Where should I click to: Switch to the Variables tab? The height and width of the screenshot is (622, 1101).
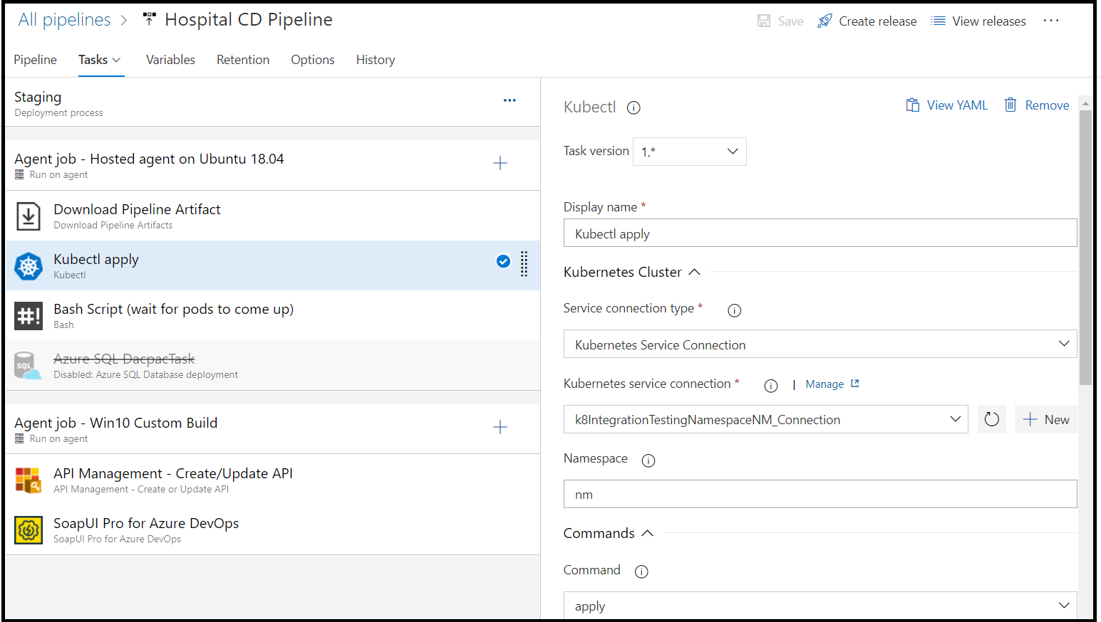pyautogui.click(x=170, y=60)
